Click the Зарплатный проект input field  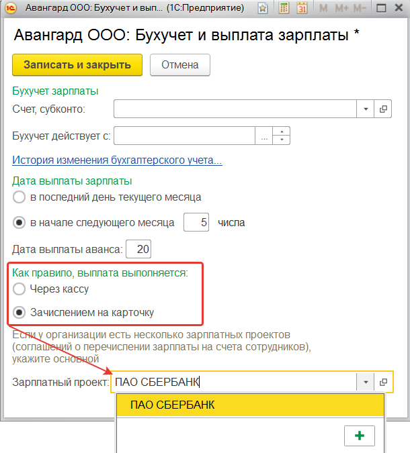(234, 382)
